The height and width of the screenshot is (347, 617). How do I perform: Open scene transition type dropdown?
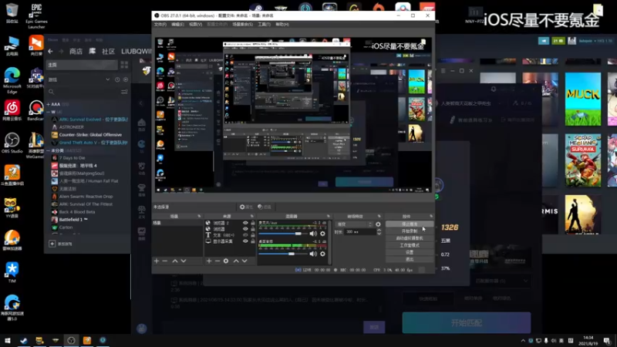pos(354,224)
